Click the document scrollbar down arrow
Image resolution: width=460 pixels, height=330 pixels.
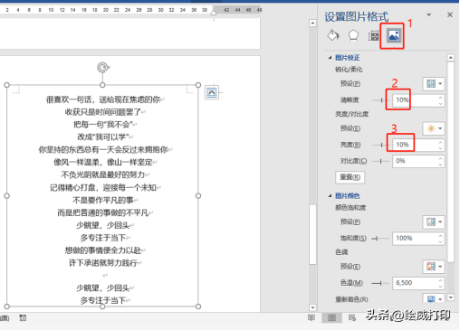pyautogui.click(x=312, y=307)
